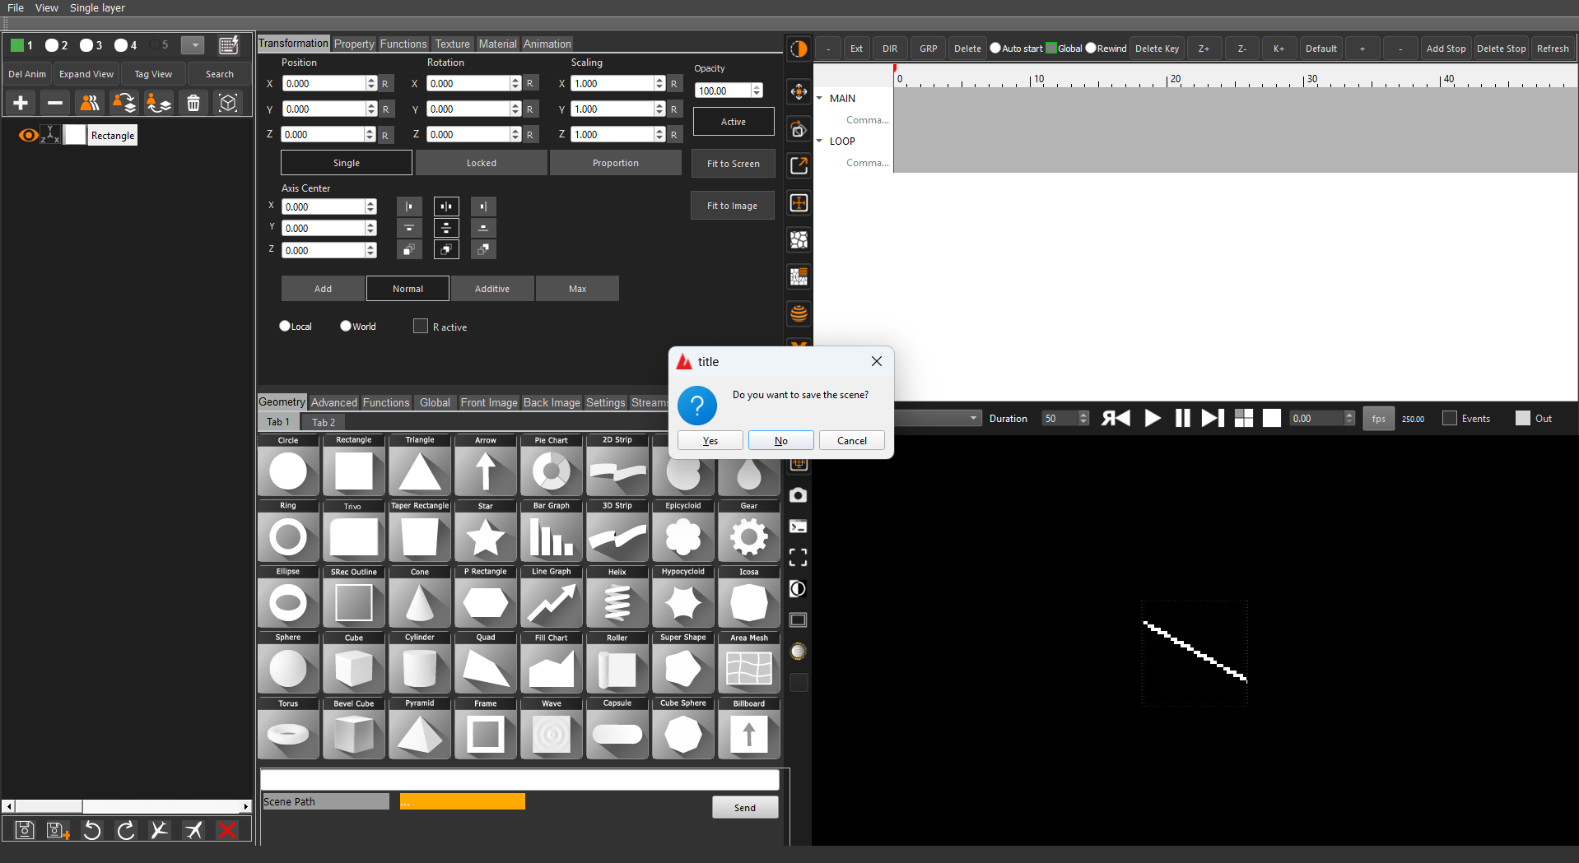The image size is (1579, 863).
Task: Toggle the Rewind option
Action: pyautogui.click(x=1091, y=48)
